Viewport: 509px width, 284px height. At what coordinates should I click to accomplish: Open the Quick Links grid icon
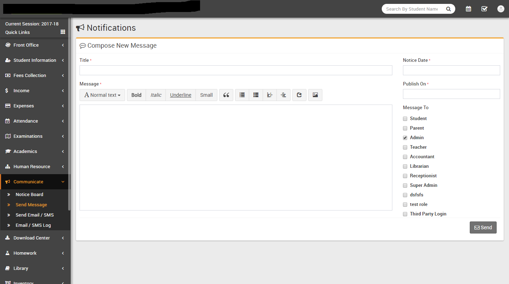coord(63,32)
